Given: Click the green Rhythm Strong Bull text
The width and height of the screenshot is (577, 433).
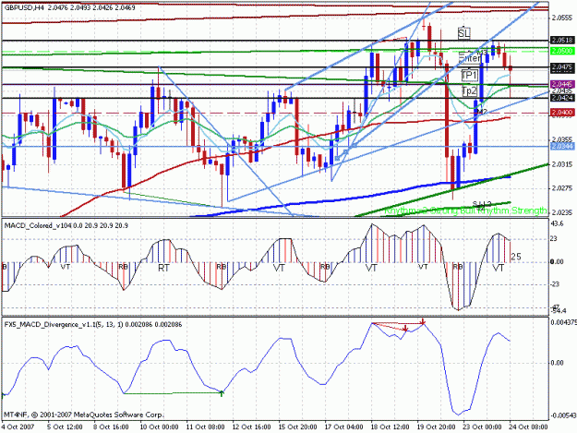Looking at the screenshot, I should (x=465, y=211).
